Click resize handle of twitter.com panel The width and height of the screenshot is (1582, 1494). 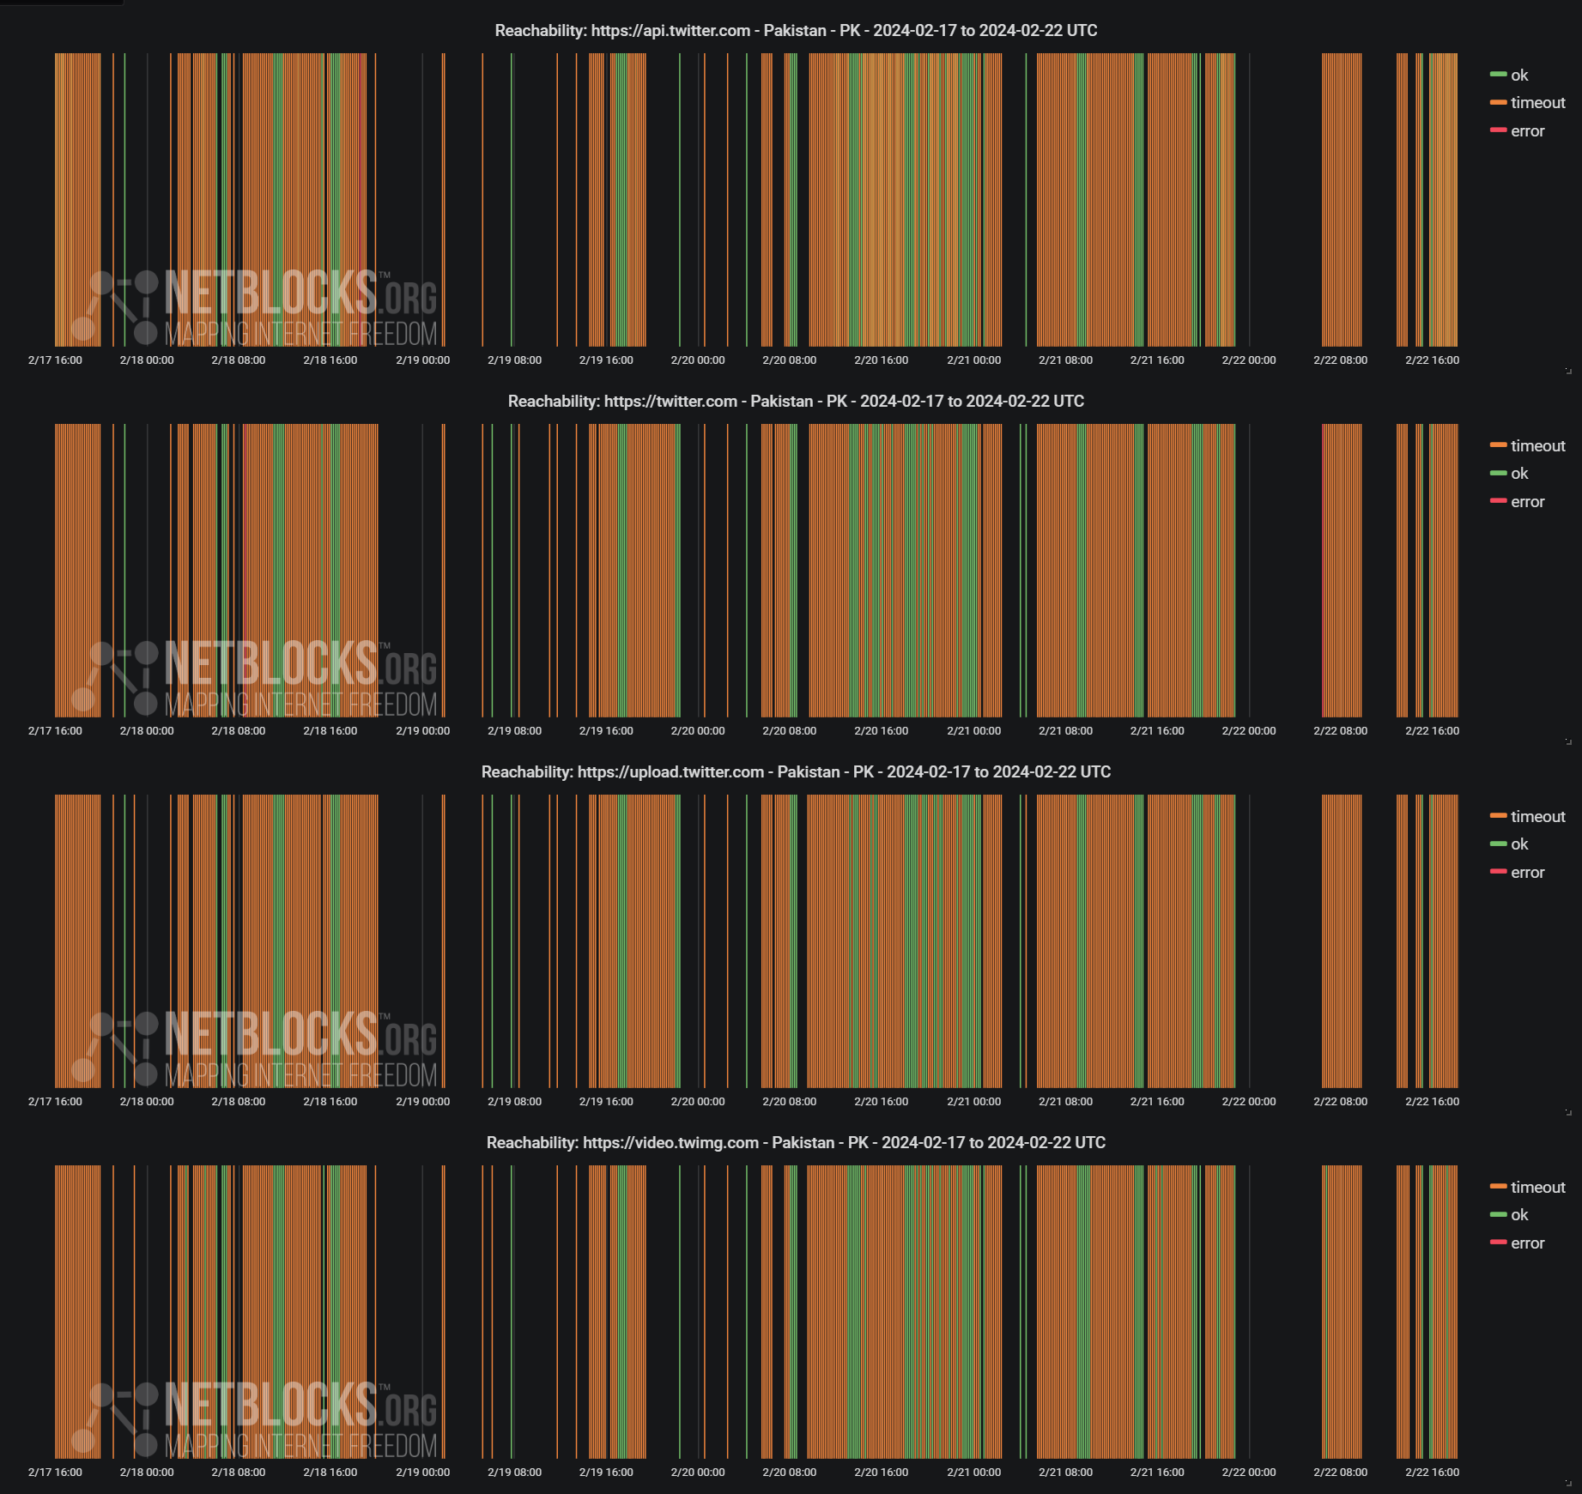coord(1568,741)
